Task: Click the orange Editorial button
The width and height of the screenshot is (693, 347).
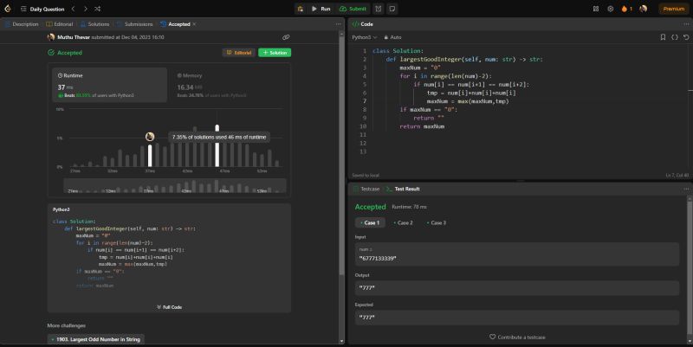Action: [x=239, y=53]
